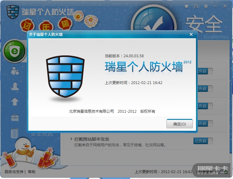Close the 关于瑞星个人防火墙 dialog

coord(191,35)
